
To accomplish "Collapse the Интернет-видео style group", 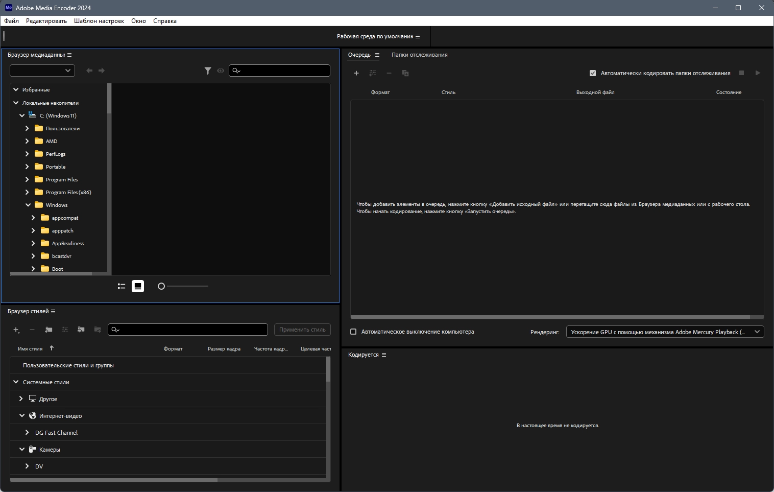I will [x=22, y=415].
